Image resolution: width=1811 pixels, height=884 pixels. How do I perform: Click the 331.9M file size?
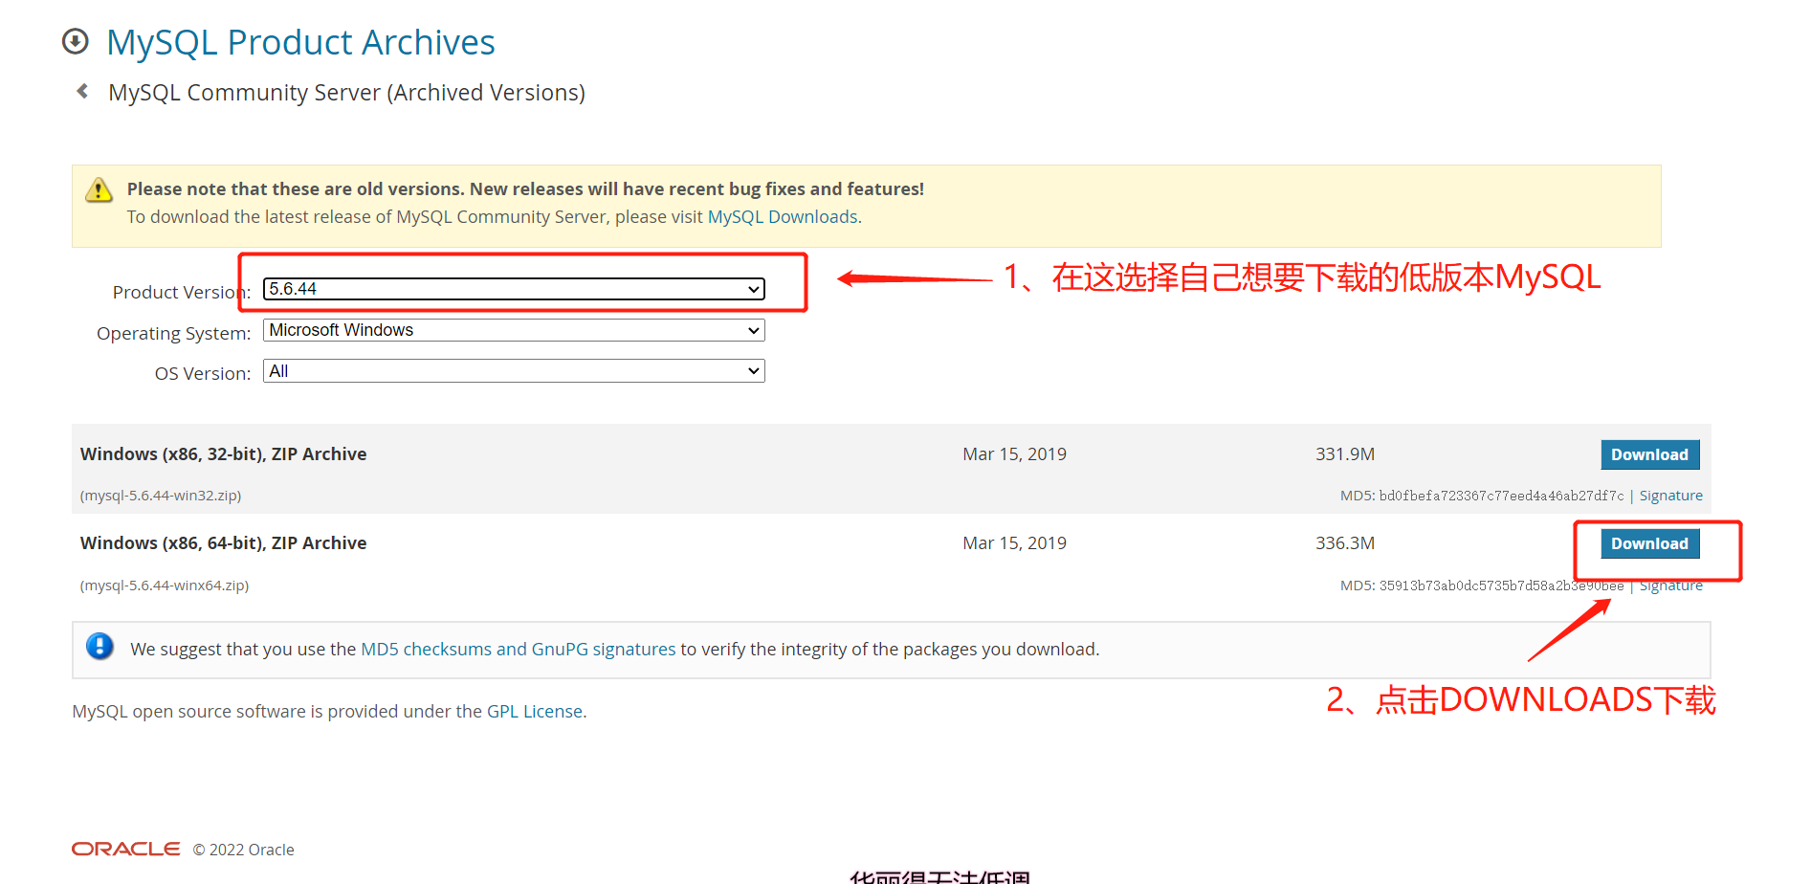coord(1345,454)
